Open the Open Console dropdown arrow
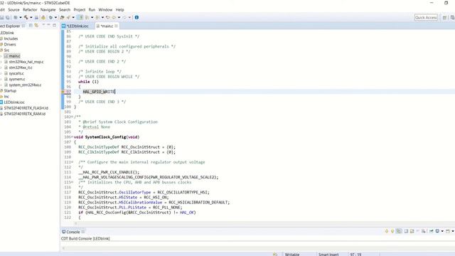This screenshot has height=256, width=455. [x=453, y=231]
